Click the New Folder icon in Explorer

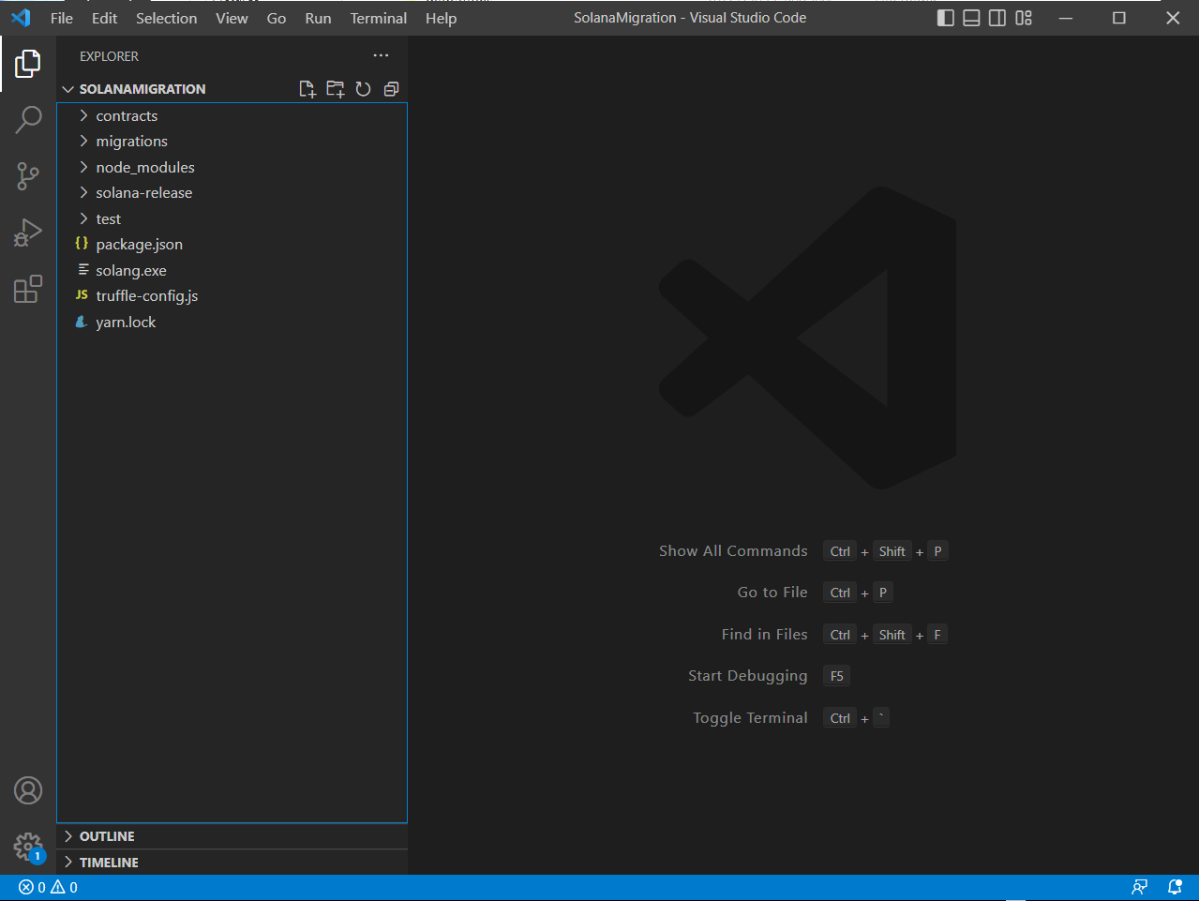point(335,89)
